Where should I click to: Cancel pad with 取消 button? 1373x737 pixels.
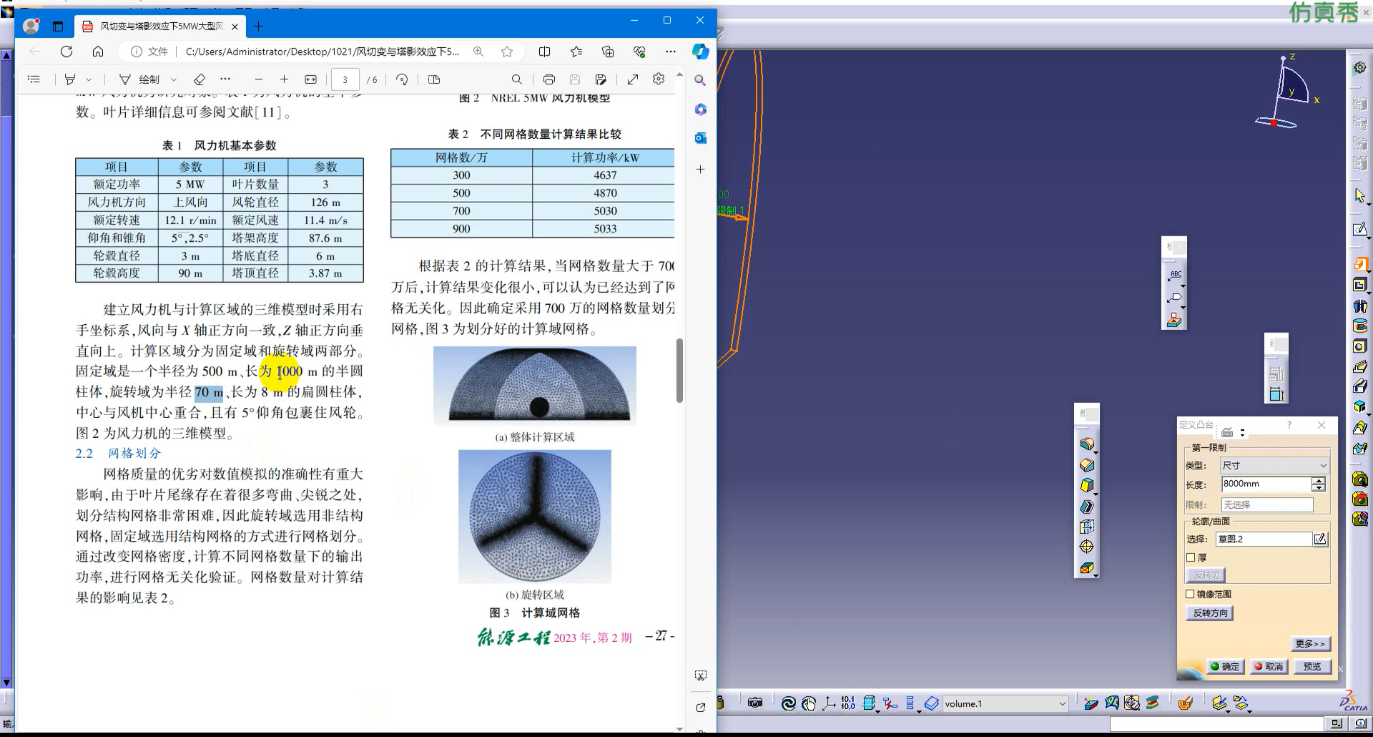coord(1269,666)
